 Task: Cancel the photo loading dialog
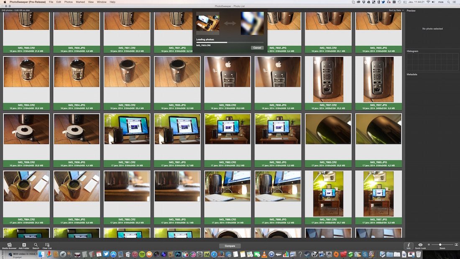click(x=257, y=48)
